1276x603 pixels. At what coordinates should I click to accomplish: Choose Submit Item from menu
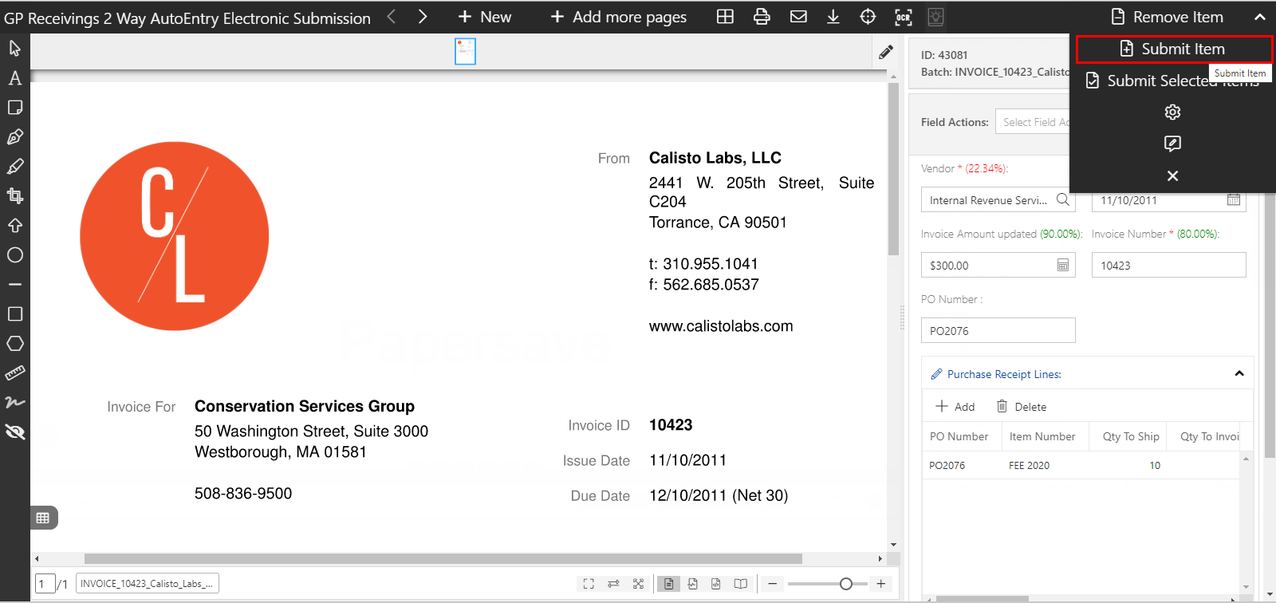click(x=1173, y=49)
